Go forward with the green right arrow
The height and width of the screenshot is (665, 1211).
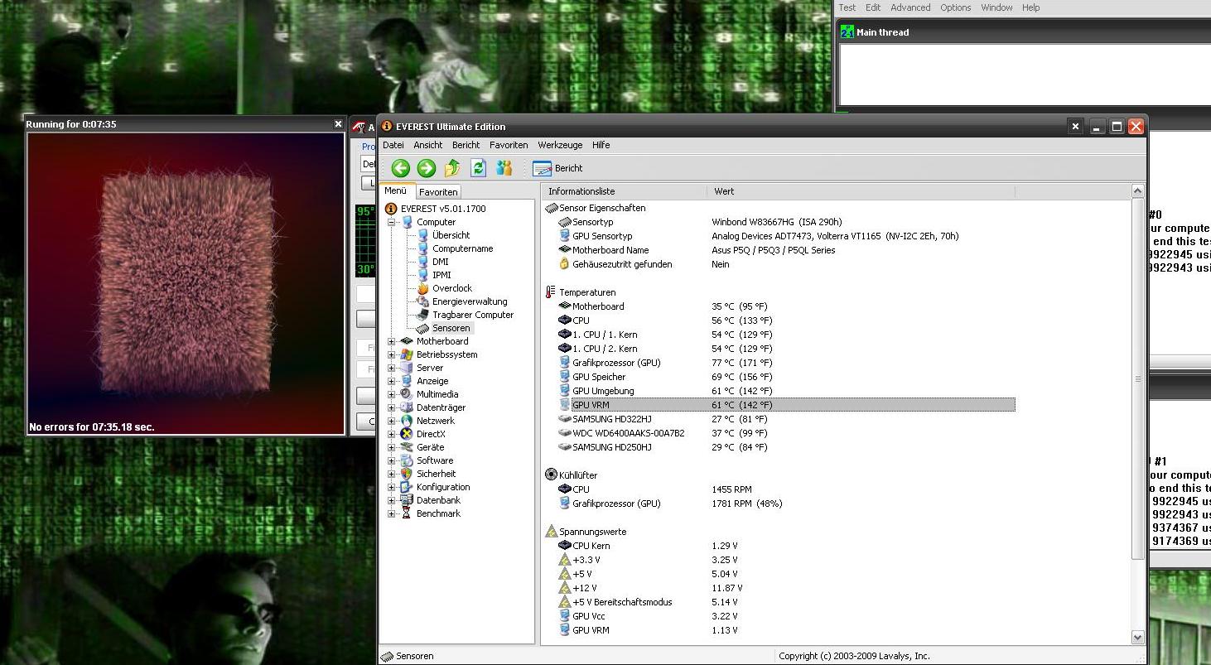[x=427, y=168]
